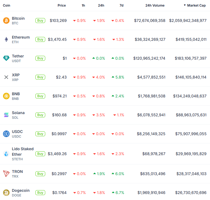Click the USDC logo icon
210x200 pixels.
pyautogui.click(x=6, y=134)
